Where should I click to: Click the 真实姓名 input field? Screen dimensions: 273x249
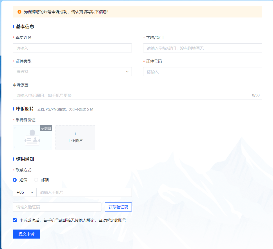point(72,48)
